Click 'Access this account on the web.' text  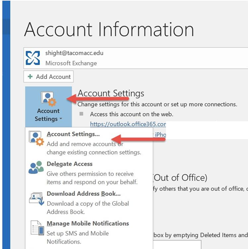pyautogui.click(x=132, y=114)
